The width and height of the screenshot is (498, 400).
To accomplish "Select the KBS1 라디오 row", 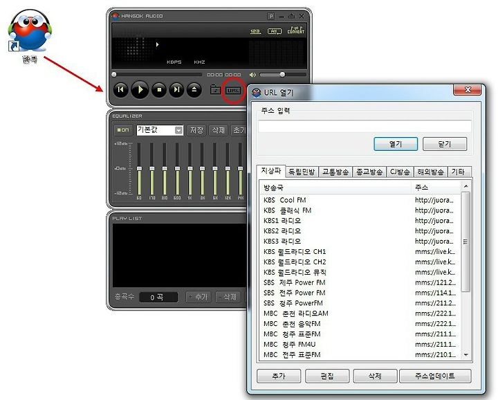I will click(x=360, y=221).
